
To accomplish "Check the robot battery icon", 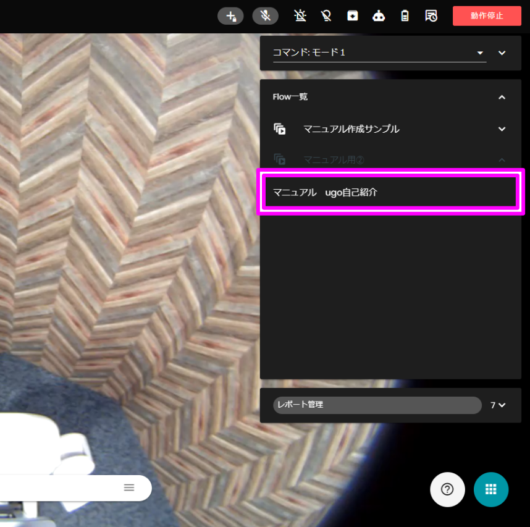I will (405, 15).
